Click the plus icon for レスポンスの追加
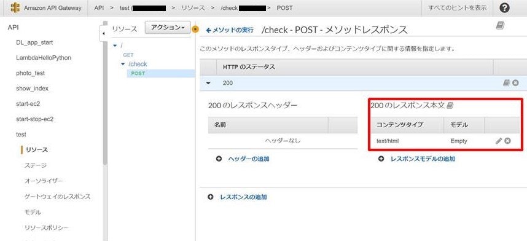Viewport: 527px width, 241px height. 211,197
